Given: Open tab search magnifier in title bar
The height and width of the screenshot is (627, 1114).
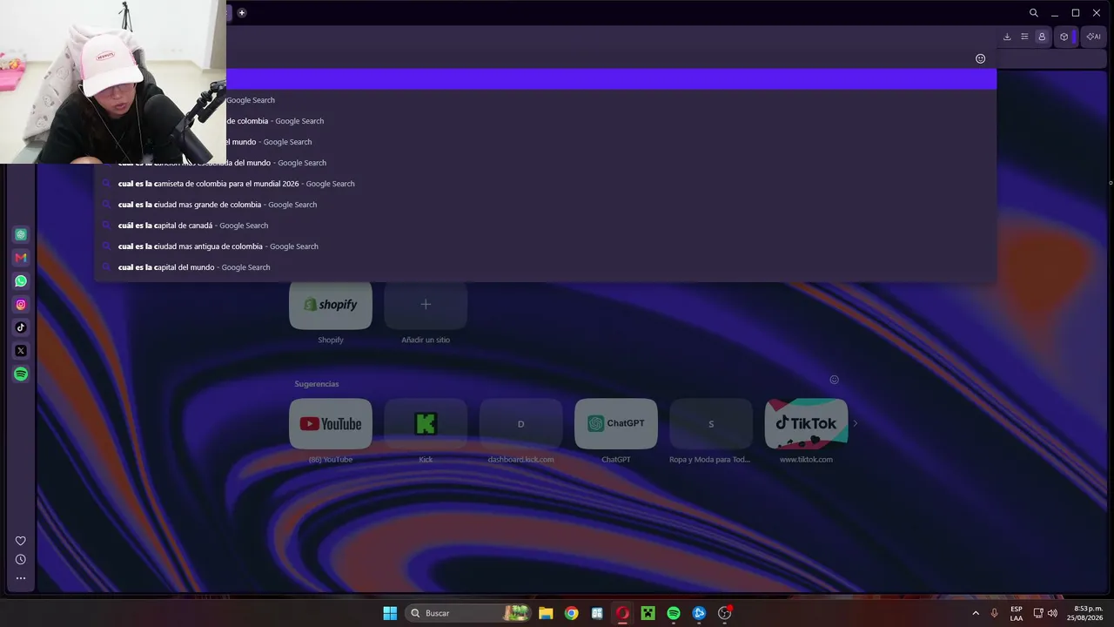Looking at the screenshot, I should click(1034, 13).
